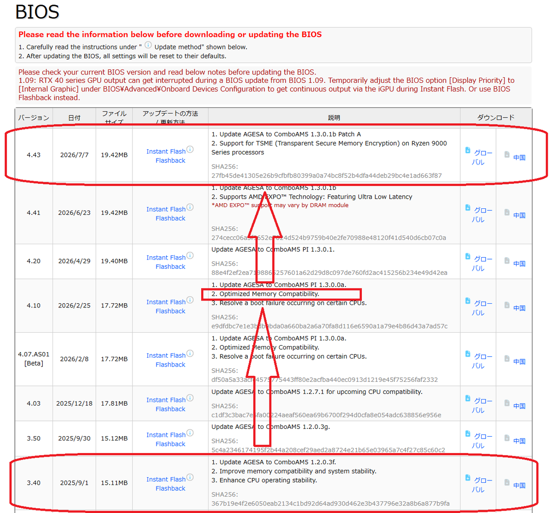Screen dimensions: 557x513
Task: Click the China download file icon for BIOS 4.20
Action: [507, 261]
